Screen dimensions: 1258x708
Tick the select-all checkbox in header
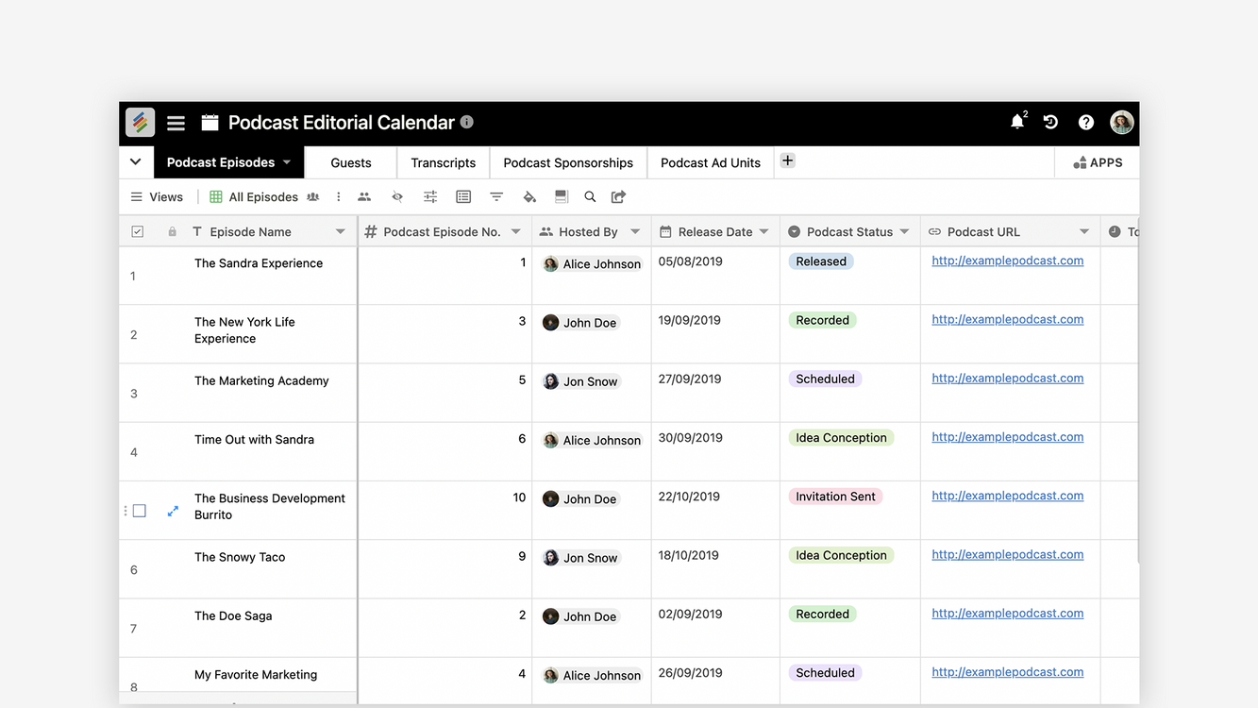pos(138,232)
